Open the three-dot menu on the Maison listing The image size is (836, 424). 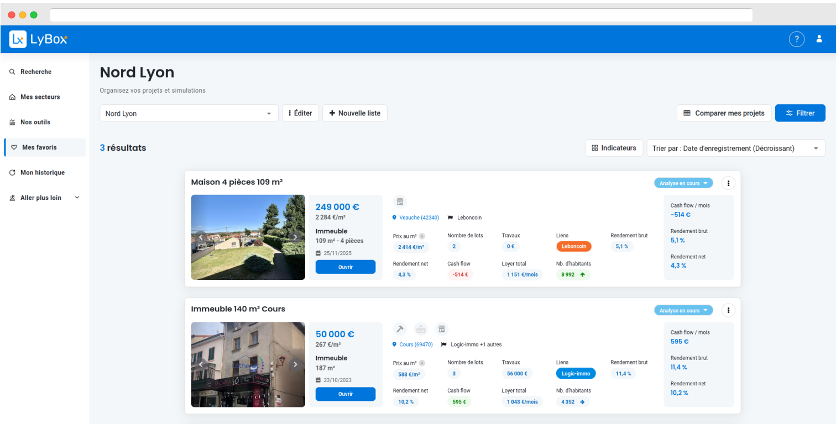click(728, 183)
